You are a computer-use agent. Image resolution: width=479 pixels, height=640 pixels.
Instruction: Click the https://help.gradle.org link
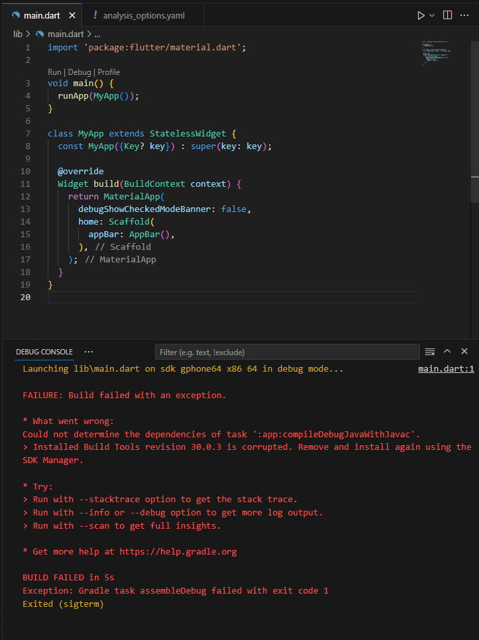pyautogui.click(x=178, y=552)
